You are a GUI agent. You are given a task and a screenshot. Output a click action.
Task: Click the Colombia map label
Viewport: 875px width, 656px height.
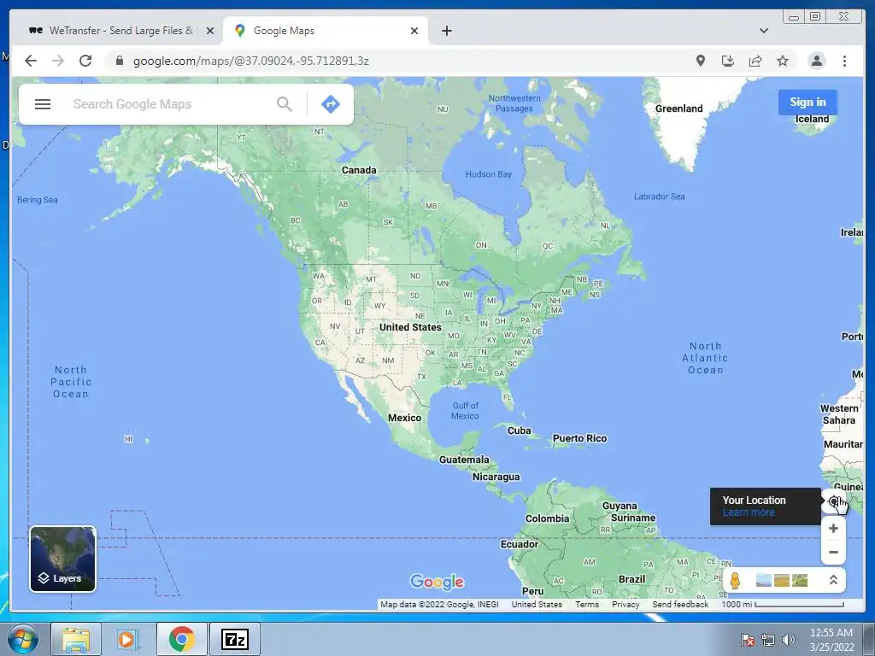(x=547, y=518)
